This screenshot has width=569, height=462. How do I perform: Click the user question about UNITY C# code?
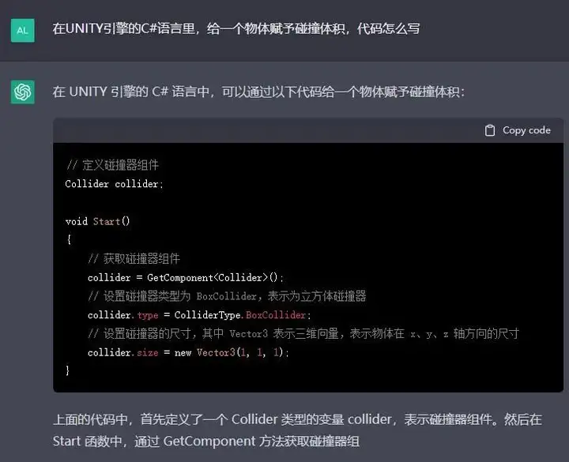tap(236, 28)
